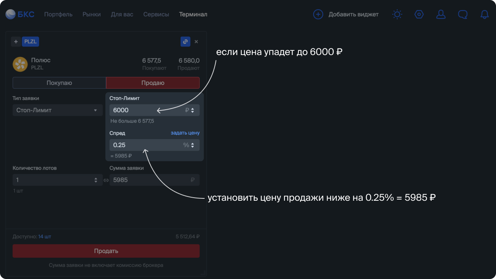This screenshot has height=279, width=496.
Task: Click Добавить виджет label
Action: click(353, 14)
